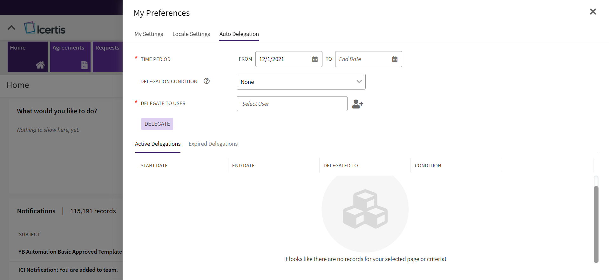Expand the Delegation Condition dropdown
This screenshot has width=609, height=280.
coord(359,82)
